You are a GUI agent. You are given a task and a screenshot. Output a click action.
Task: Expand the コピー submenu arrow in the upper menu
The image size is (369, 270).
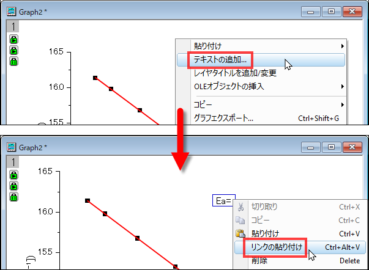point(343,105)
